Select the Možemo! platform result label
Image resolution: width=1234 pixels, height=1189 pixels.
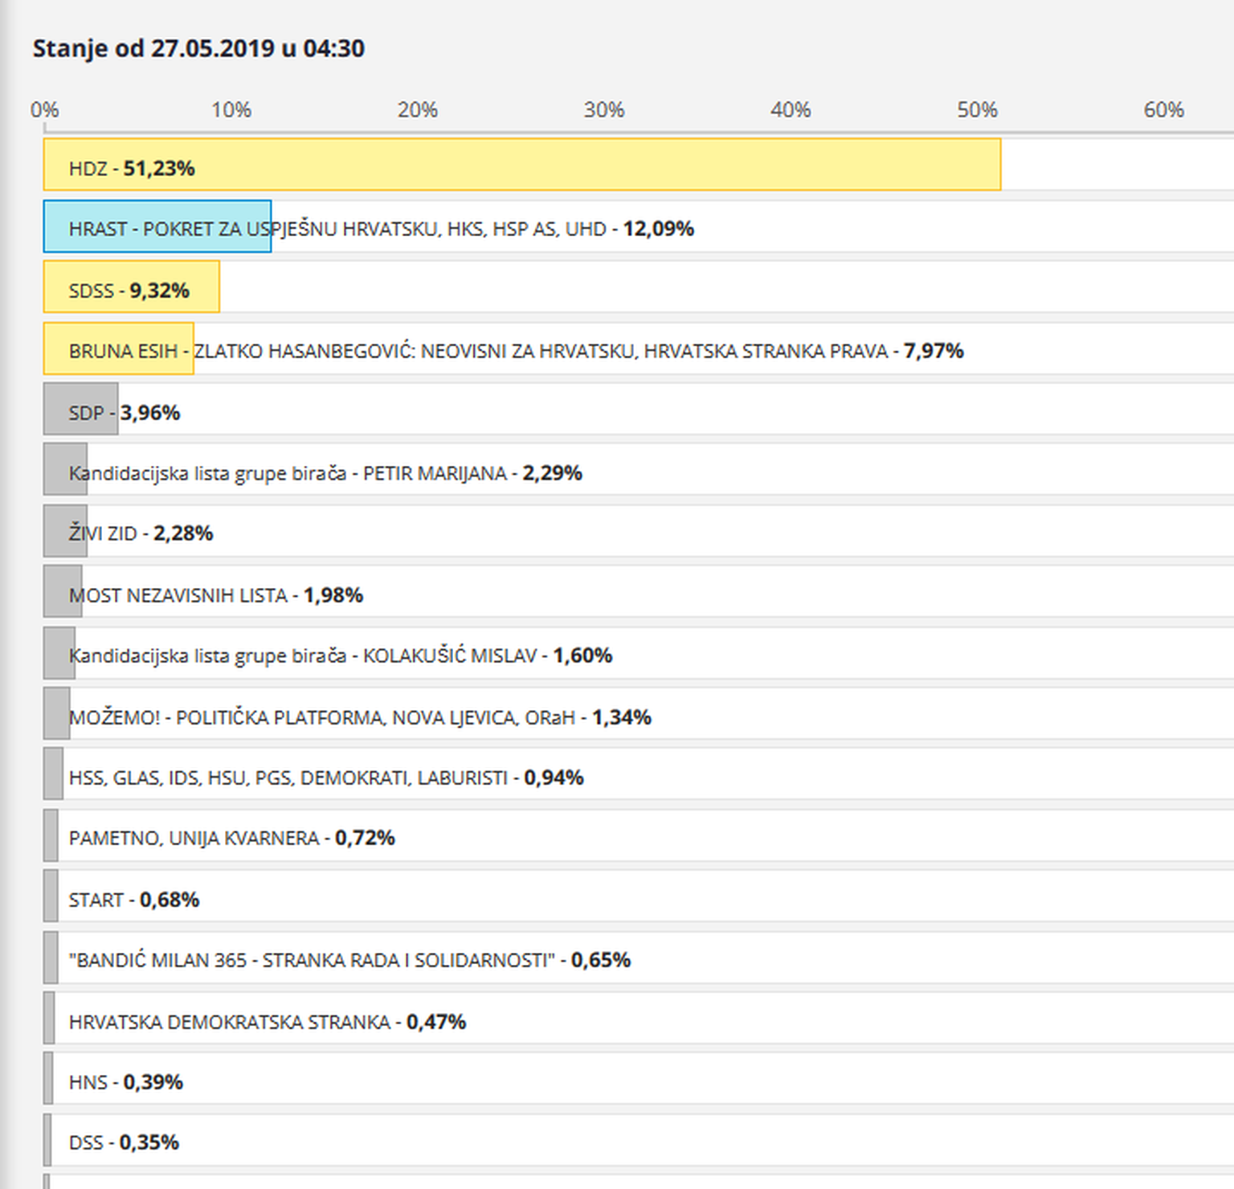pos(359,717)
